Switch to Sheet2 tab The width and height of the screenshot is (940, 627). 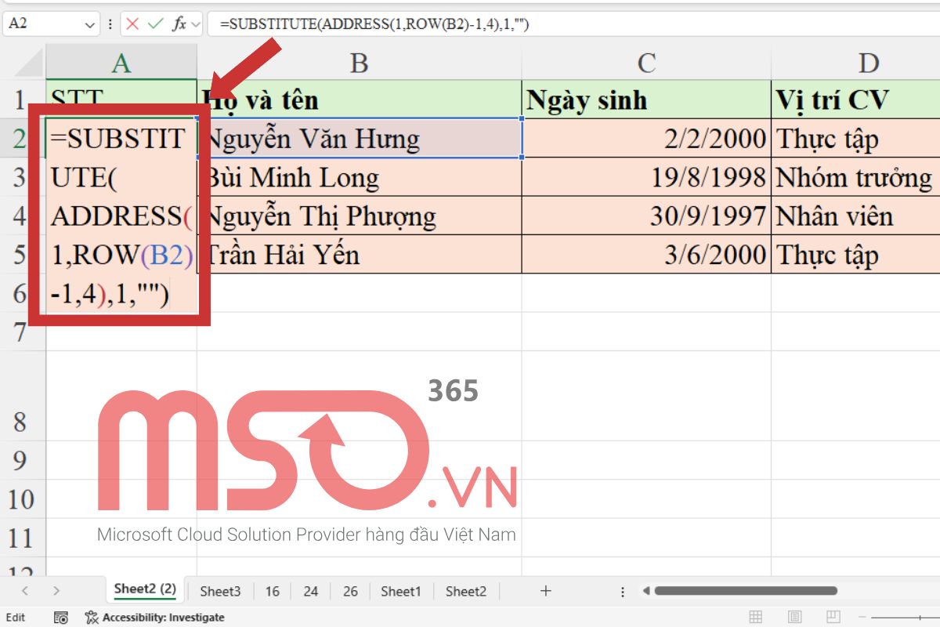pyautogui.click(x=466, y=592)
